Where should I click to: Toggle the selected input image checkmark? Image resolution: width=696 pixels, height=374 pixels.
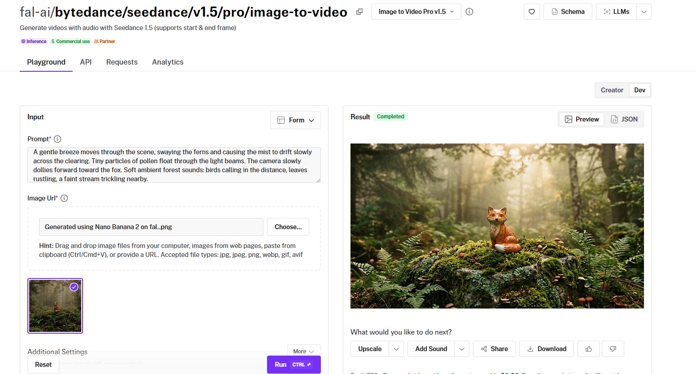[74, 287]
